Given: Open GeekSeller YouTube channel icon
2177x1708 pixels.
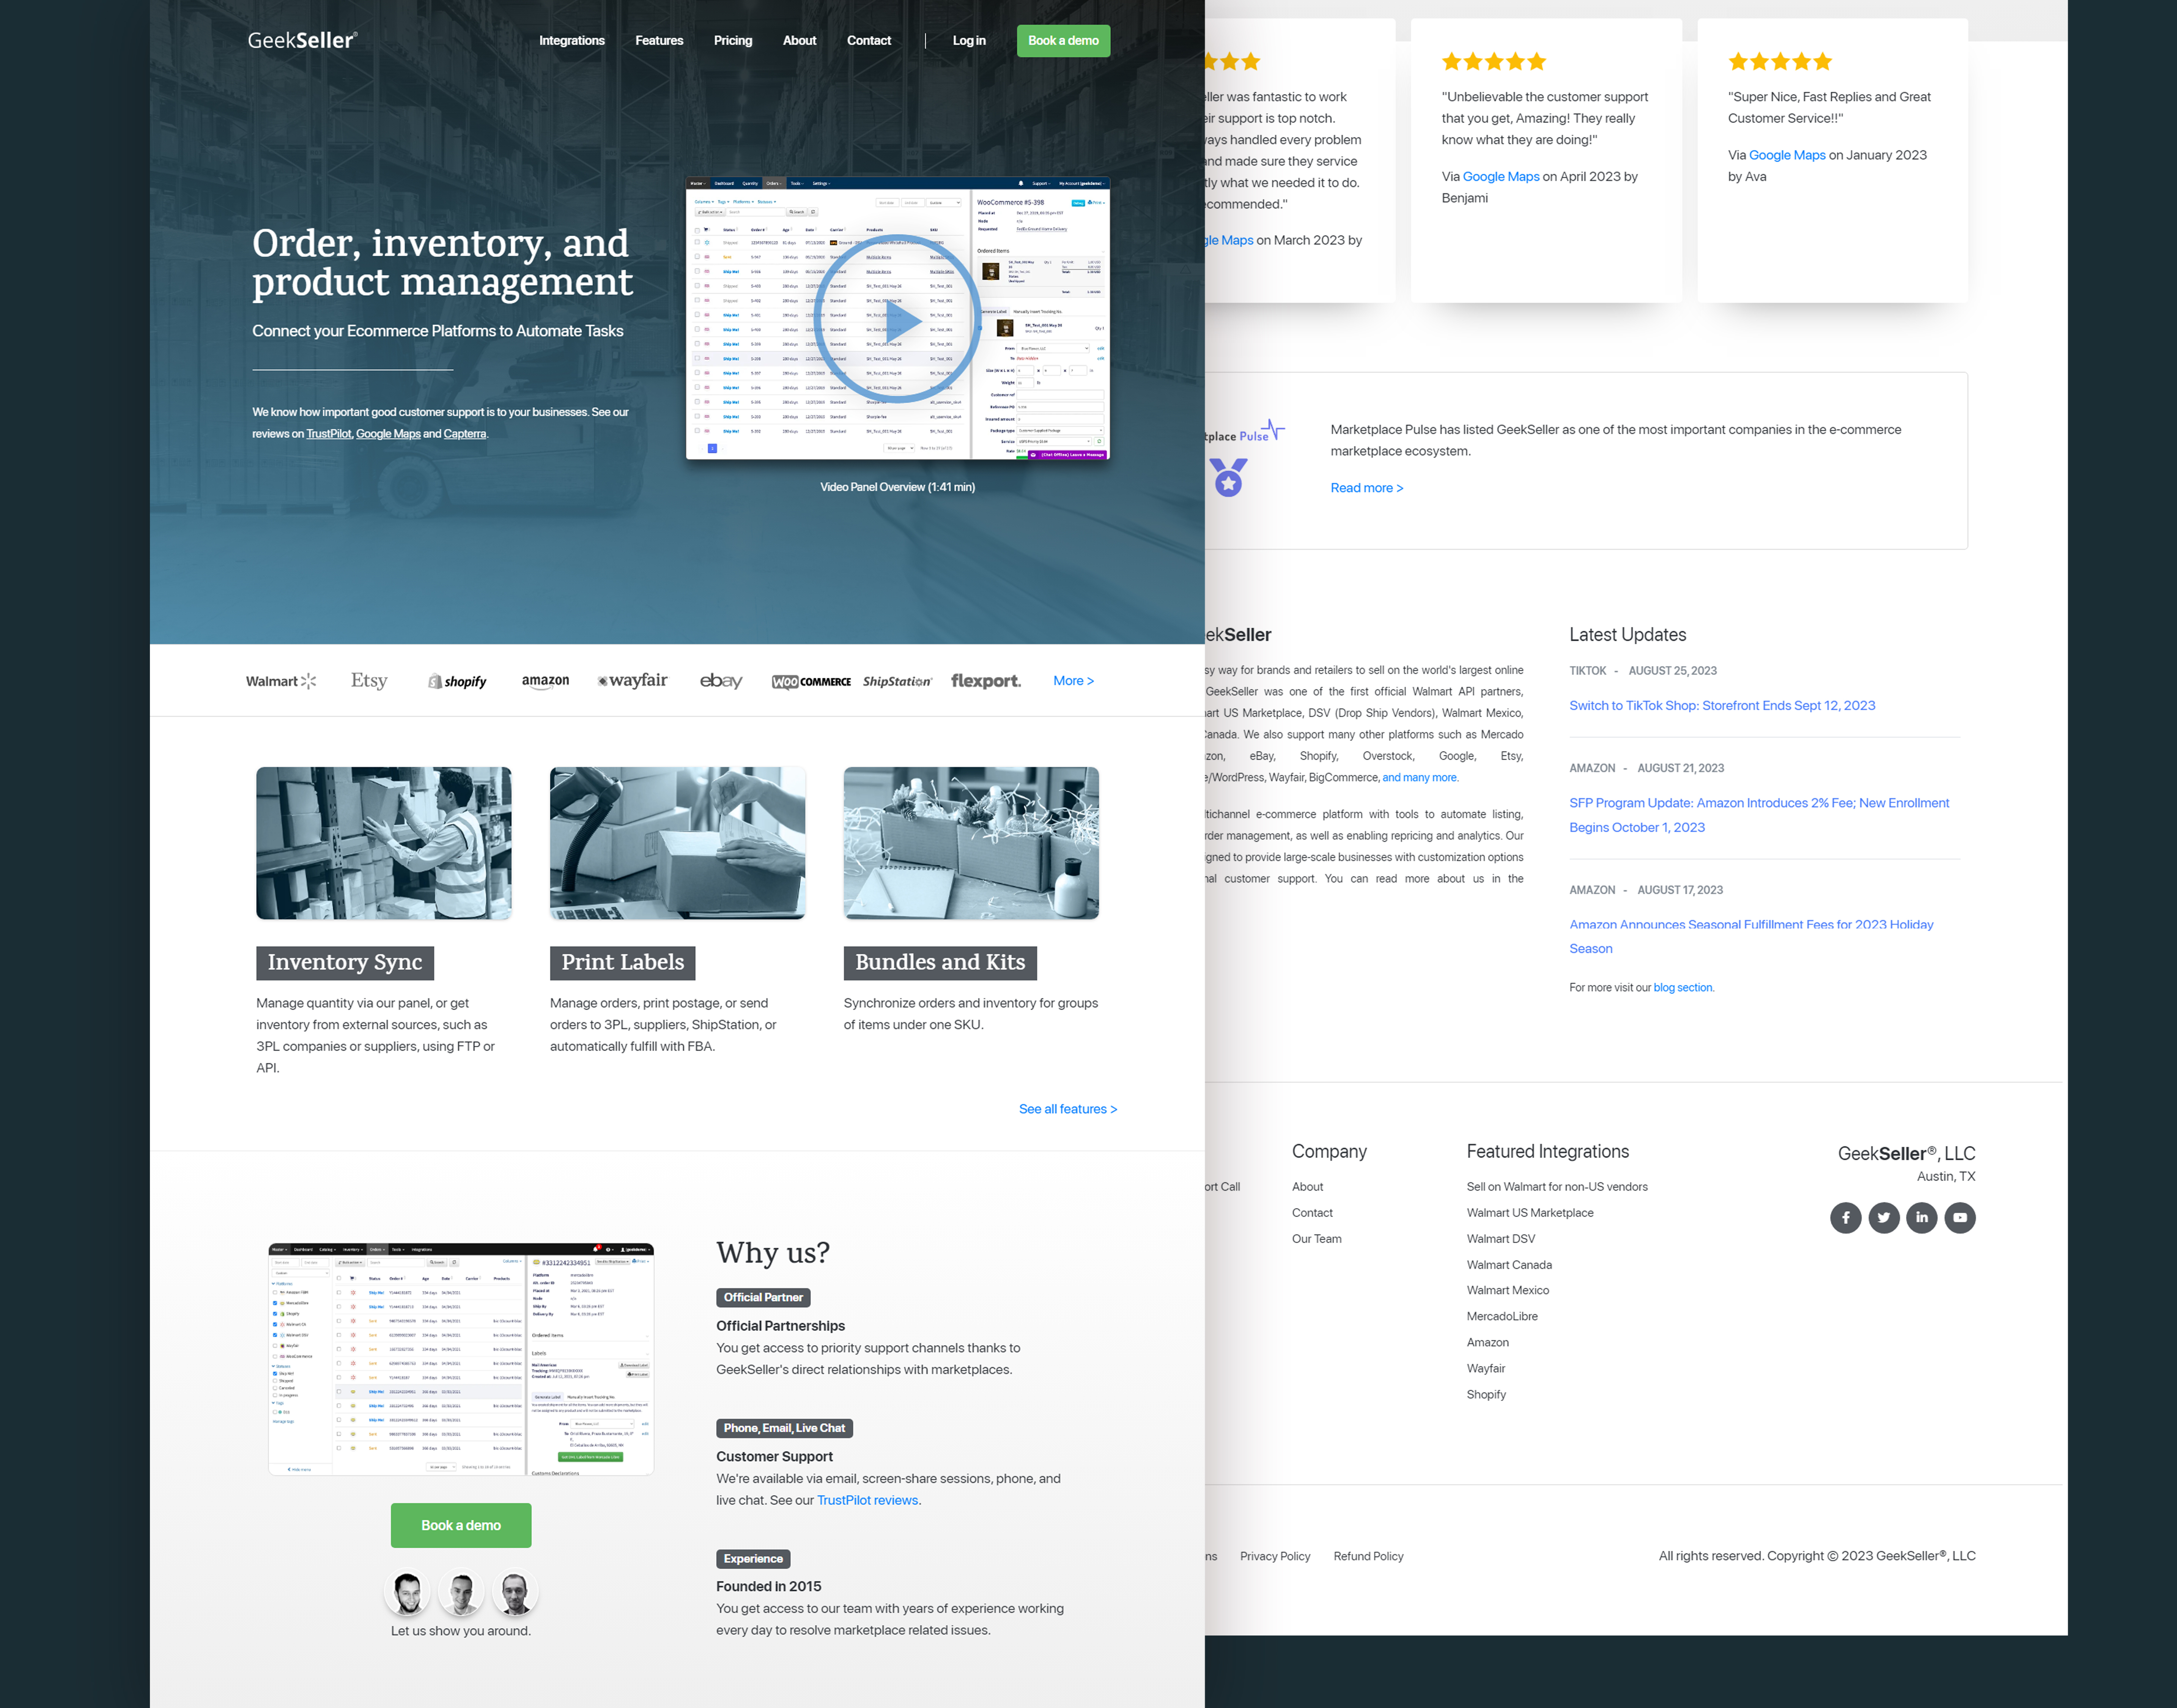Looking at the screenshot, I should [1959, 1218].
